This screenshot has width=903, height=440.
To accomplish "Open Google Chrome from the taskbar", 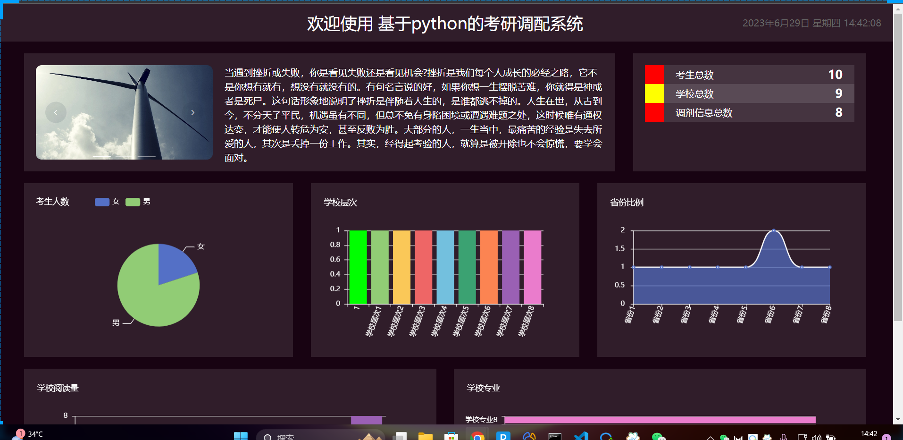I will coord(477,436).
